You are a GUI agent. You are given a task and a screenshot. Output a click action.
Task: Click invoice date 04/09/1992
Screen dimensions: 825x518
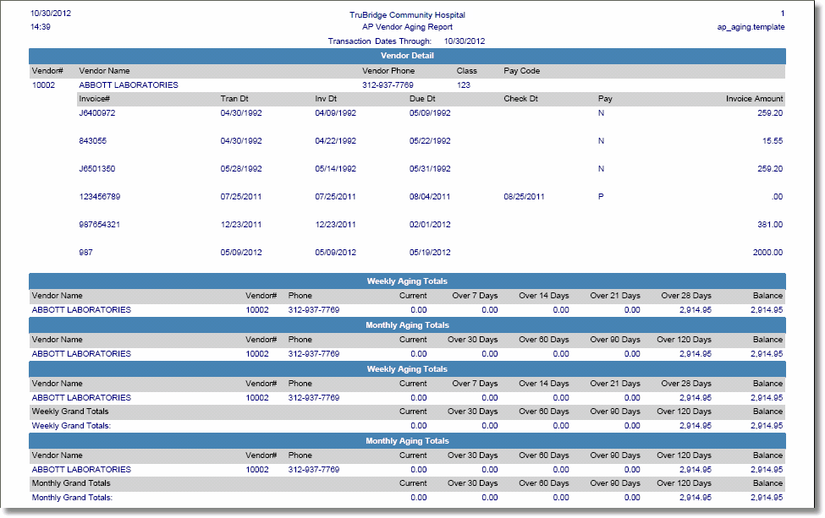coord(335,113)
